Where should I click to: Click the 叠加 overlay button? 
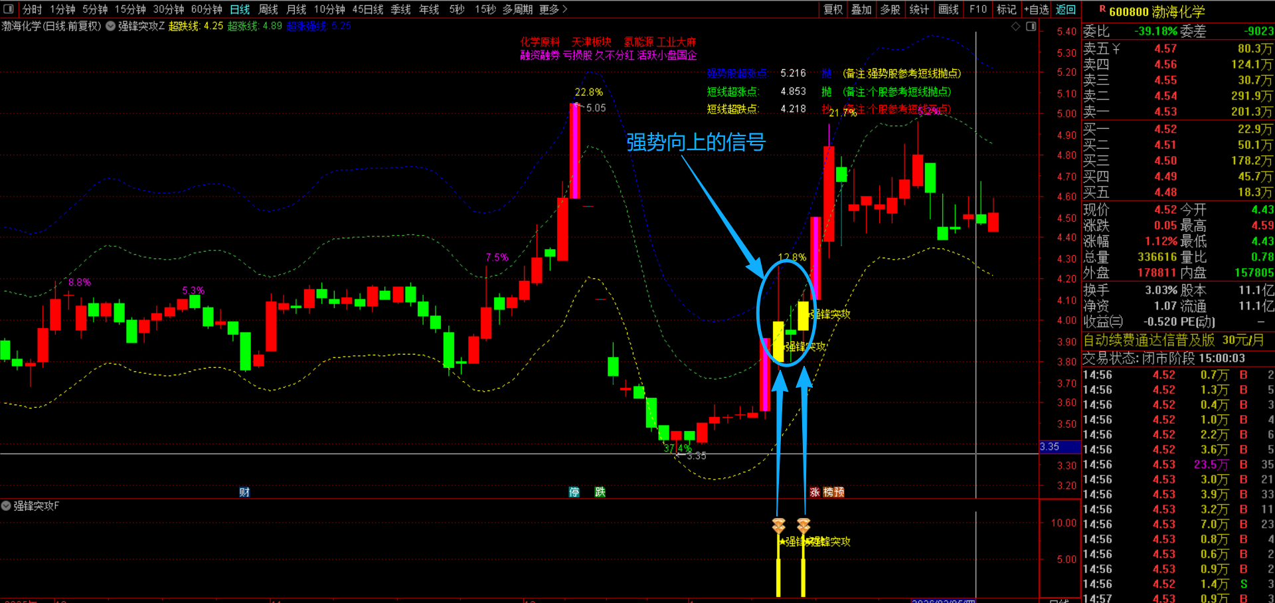coord(861,9)
